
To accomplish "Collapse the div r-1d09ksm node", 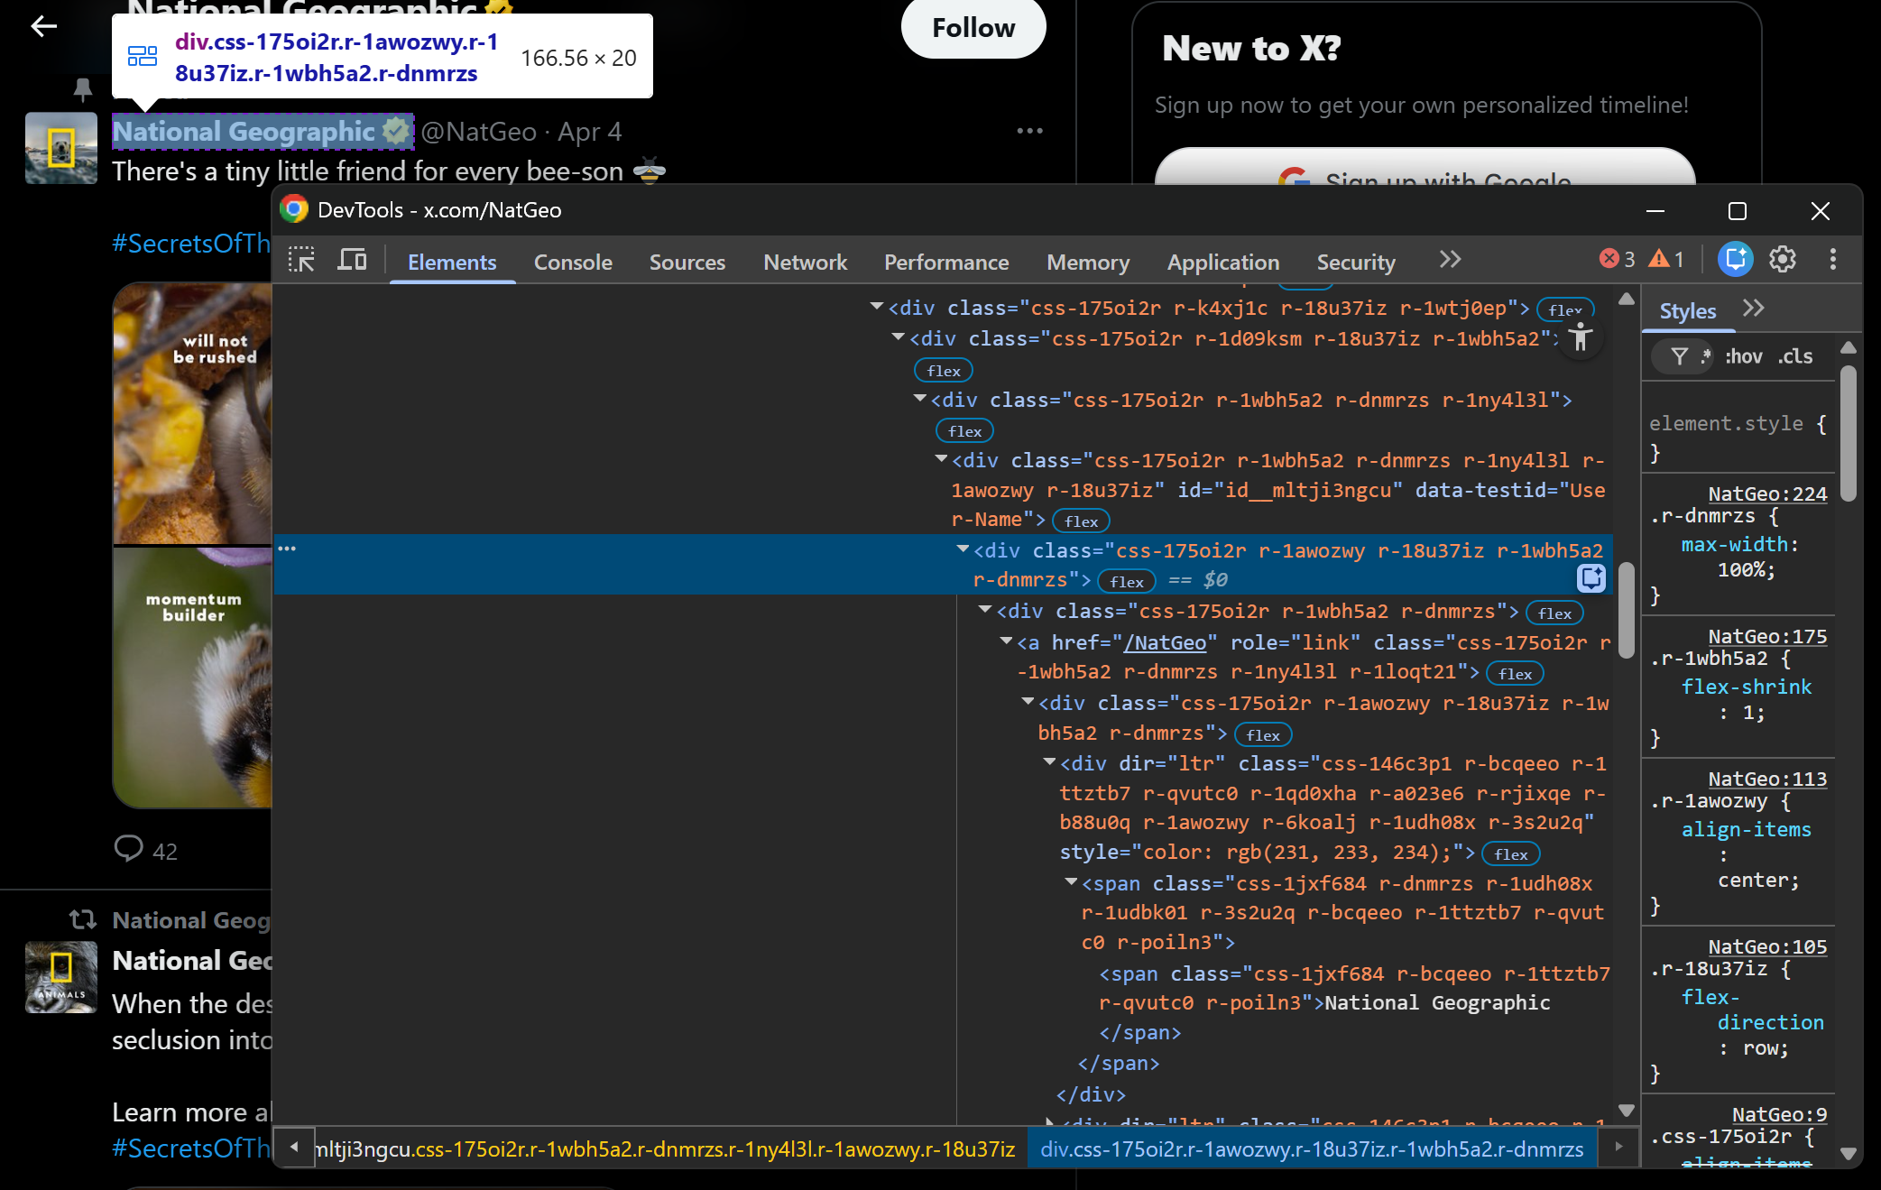I will click(898, 337).
